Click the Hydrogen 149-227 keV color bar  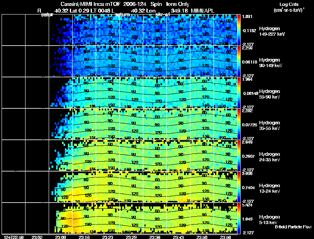tap(239, 30)
